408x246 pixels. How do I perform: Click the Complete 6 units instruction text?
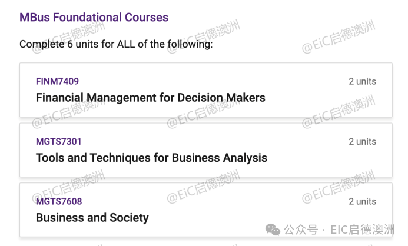pyautogui.click(x=115, y=44)
